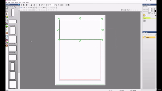
Task: Click the Fill color swatch
Action: pyautogui.click(x=155, y=13)
